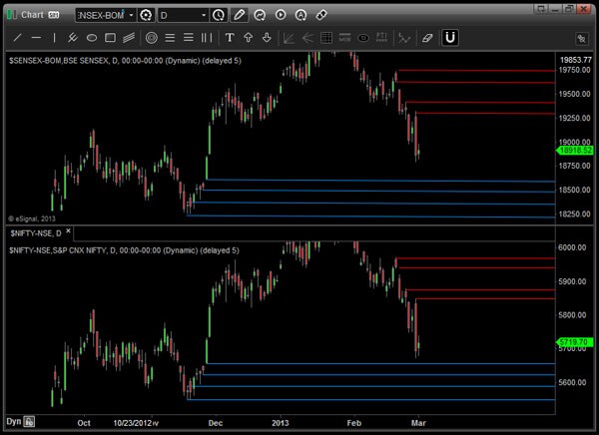Click the Dec label on time axis
599x435 pixels.
coord(216,423)
